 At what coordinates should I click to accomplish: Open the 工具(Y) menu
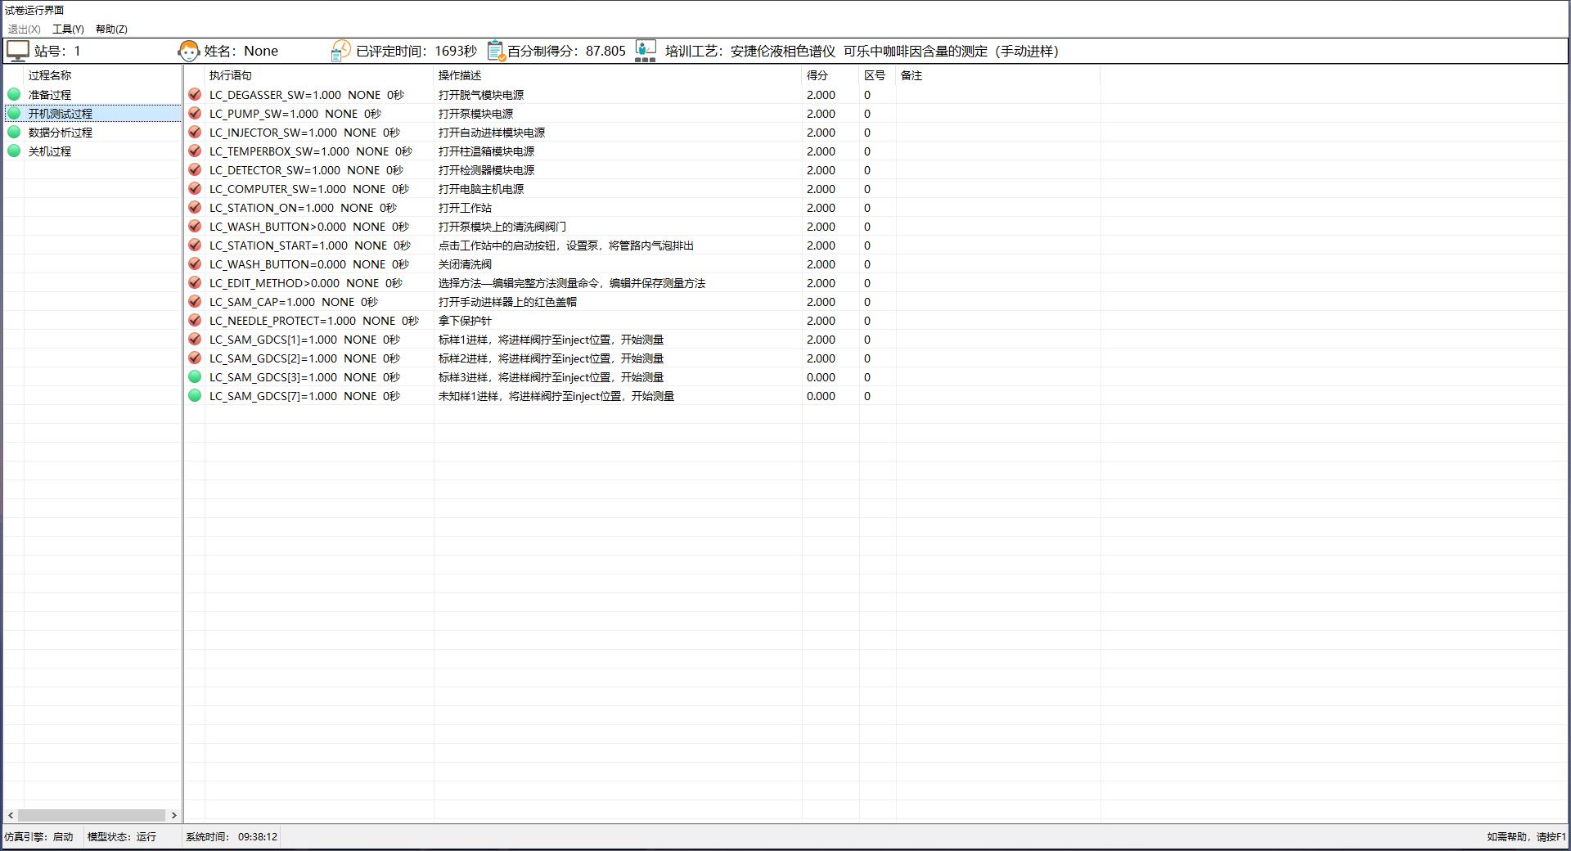[68, 29]
